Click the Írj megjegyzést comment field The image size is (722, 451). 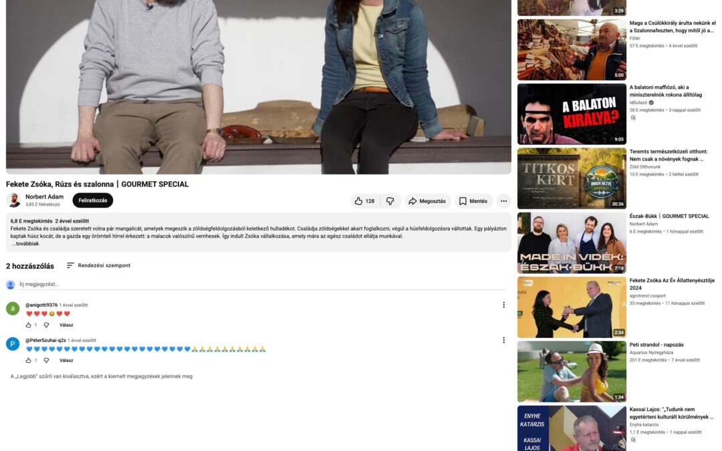pos(262,285)
